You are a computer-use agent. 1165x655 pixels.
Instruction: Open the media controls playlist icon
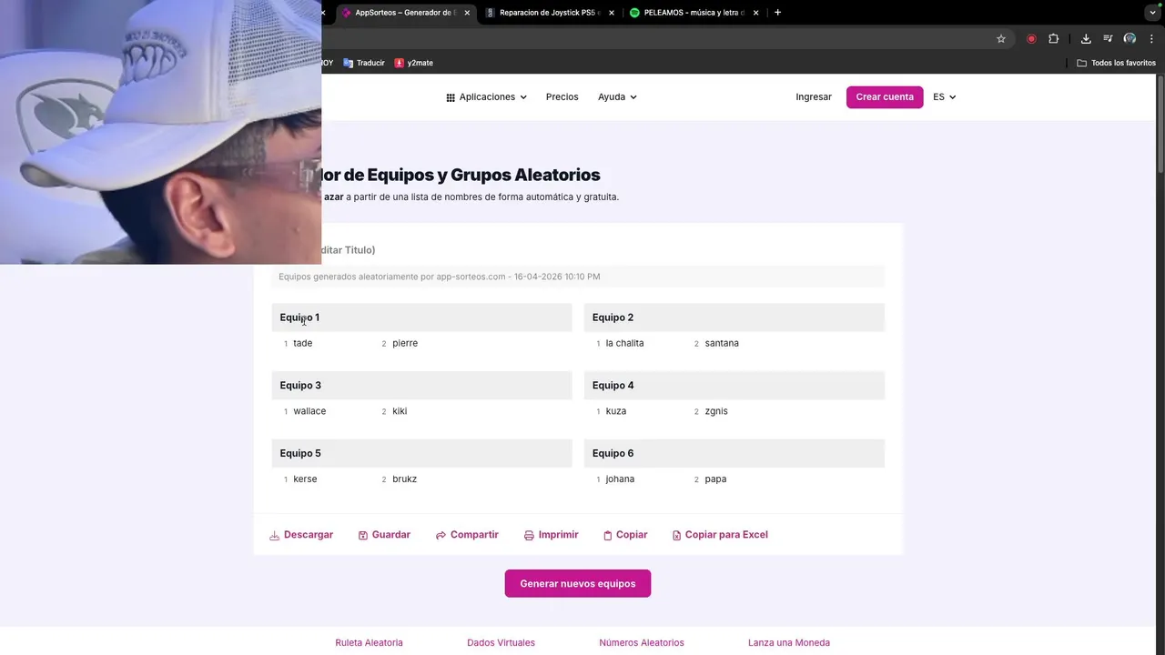[x=1108, y=39]
